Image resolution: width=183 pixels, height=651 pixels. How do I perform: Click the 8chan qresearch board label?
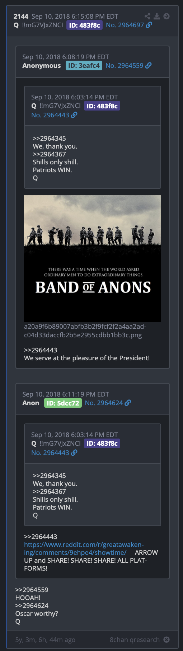click(x=135, y=640)
